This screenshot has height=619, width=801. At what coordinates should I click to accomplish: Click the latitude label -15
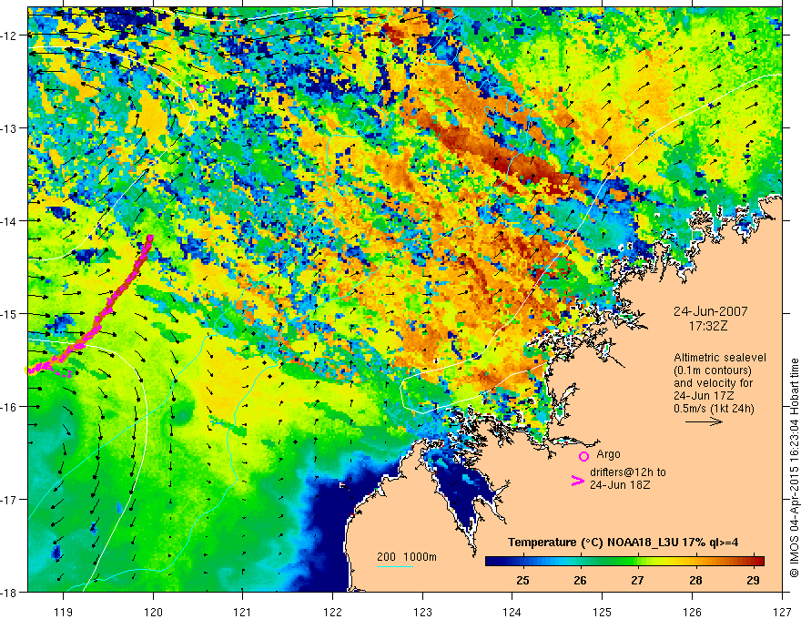point(9,313)
